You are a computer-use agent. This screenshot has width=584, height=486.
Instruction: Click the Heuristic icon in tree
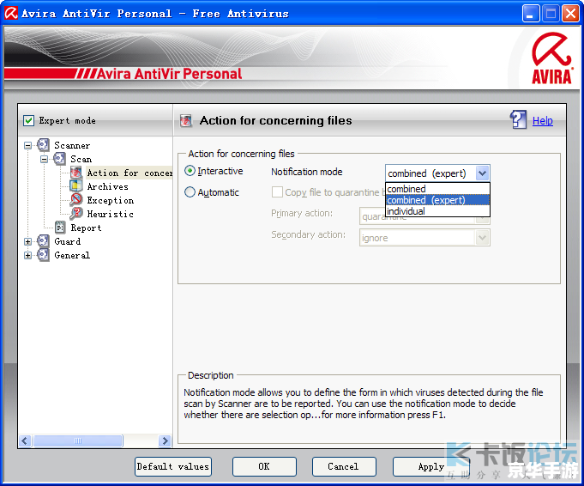(76, 214)
